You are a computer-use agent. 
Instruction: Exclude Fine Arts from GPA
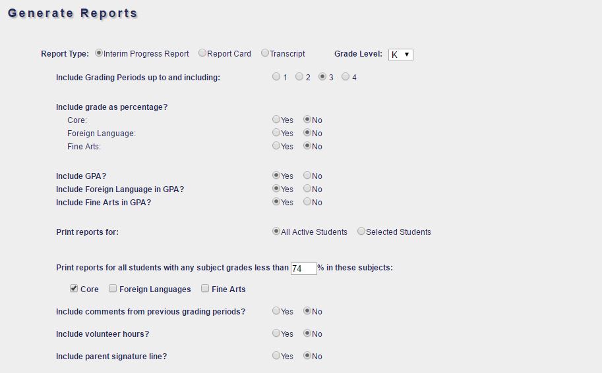point(307,202)
